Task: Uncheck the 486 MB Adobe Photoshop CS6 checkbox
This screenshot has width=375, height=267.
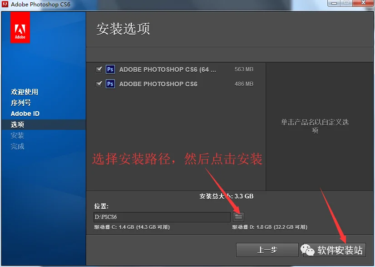Action: pyautogui.click(x=99, y=84)
